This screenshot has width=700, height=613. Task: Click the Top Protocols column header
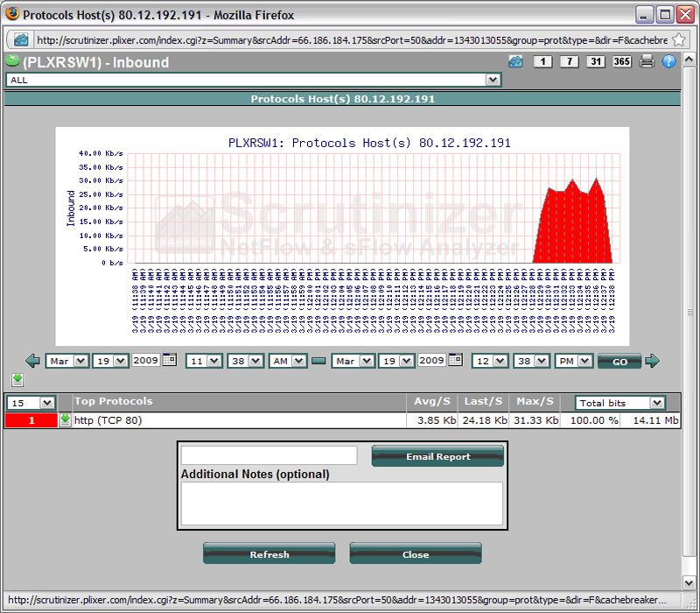click(114, 401)
